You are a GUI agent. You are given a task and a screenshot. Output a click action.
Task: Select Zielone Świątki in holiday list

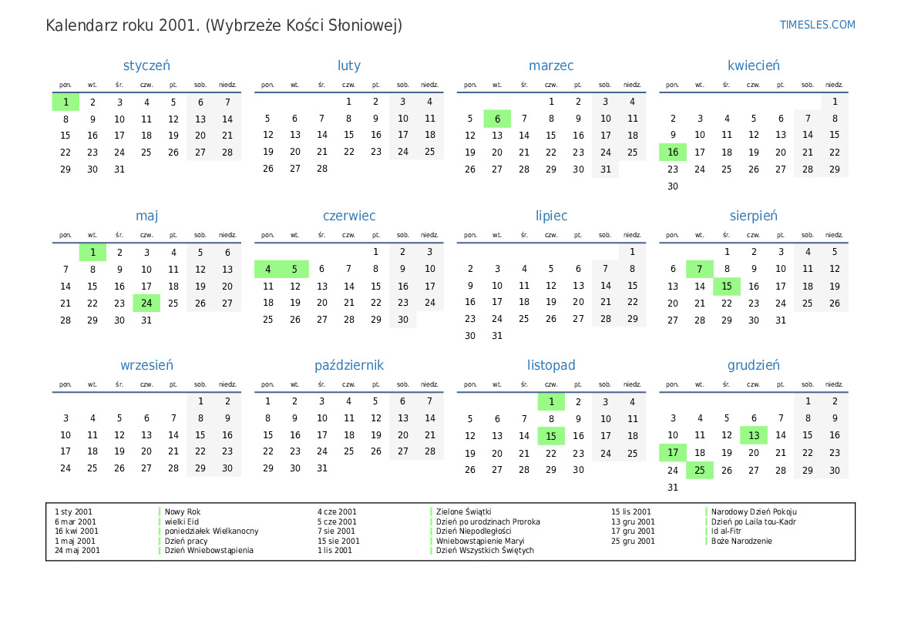(463, 511)
